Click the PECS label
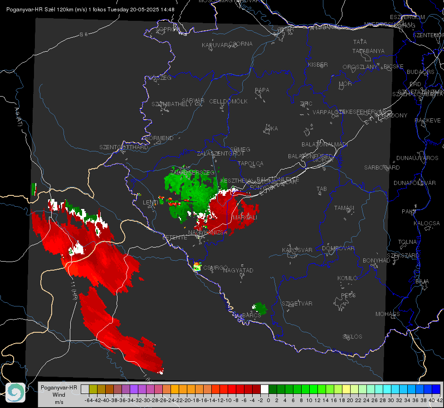The width and height of the screenshot is (444, 408). (x=348, y=296)
